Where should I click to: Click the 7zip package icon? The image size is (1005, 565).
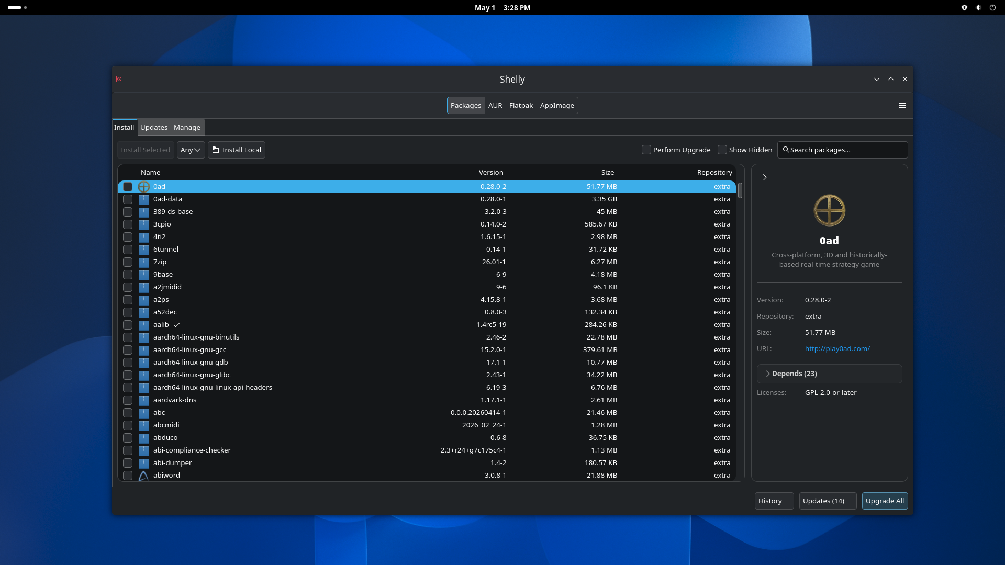click(144, 262)
